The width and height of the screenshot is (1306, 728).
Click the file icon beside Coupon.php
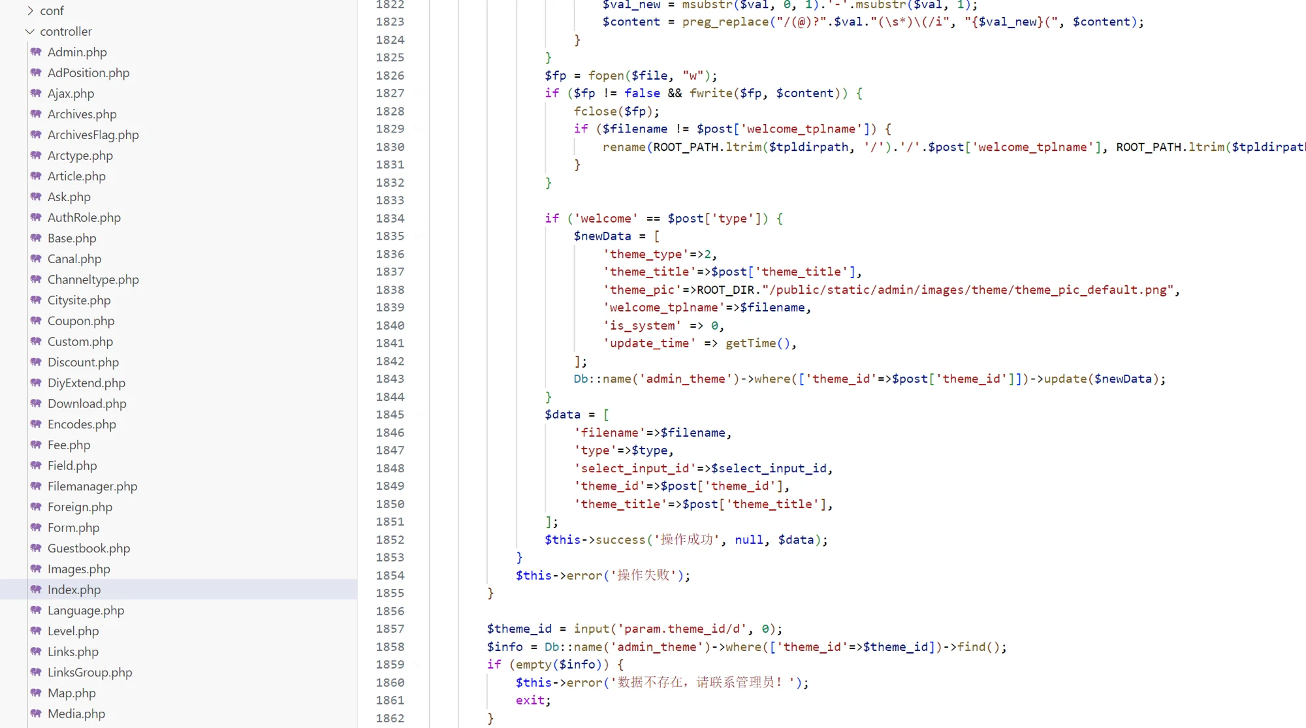(x=36, y=321)
